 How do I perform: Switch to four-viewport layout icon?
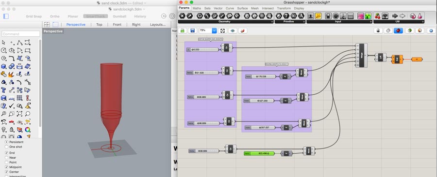47,24
